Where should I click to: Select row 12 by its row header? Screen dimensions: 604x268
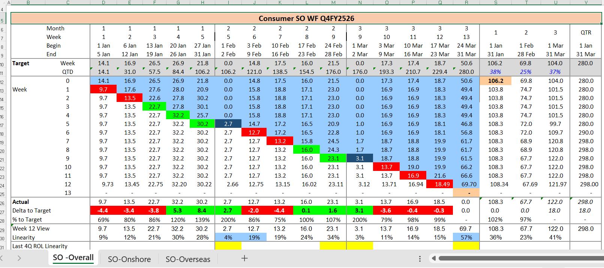click(x=2, y=82)
